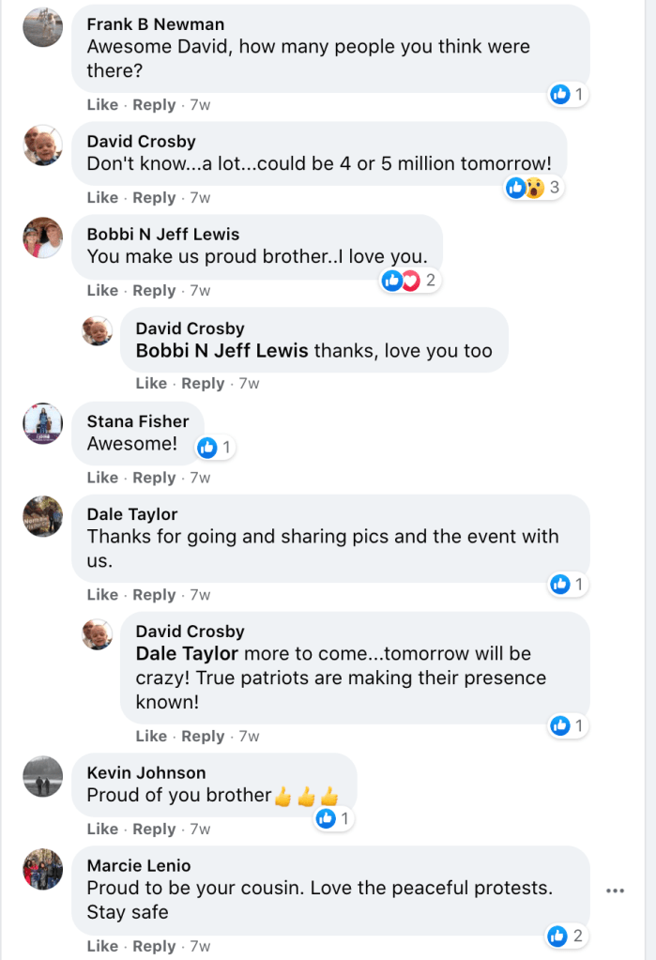Open reactions on Kevin Johnson's comment
The width and height of the screenshot is (656, 960).
[x=333, y=819]
